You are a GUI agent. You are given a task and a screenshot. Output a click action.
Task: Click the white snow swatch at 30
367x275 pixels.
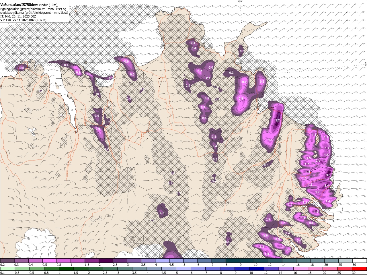click(360, 261)
